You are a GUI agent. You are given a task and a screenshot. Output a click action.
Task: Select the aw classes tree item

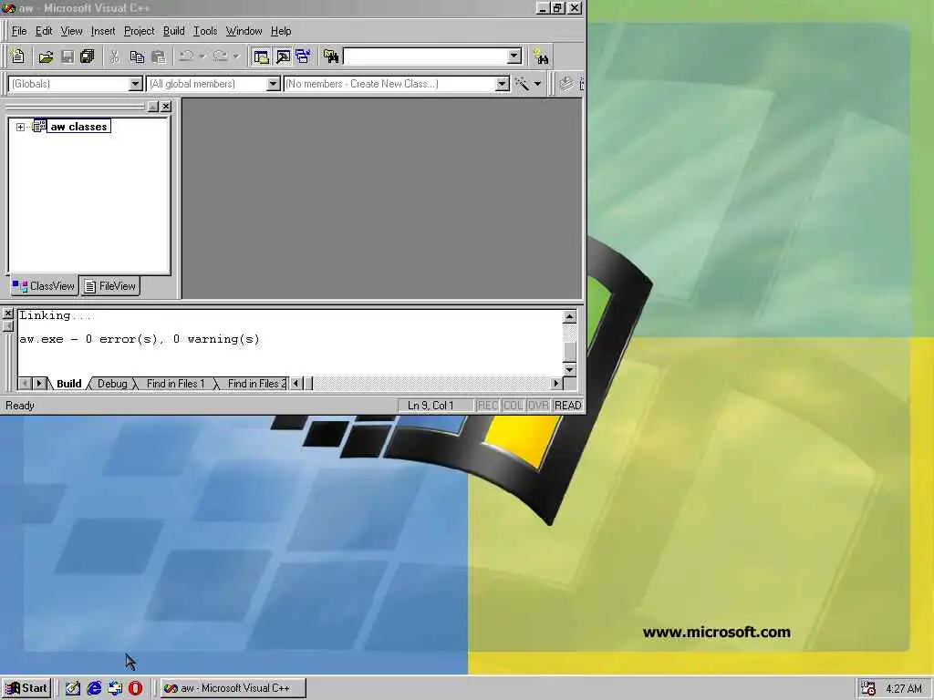pos(78,126)
